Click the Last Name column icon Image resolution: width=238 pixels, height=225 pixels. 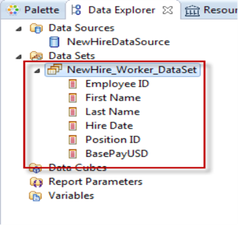pos(73,112)
